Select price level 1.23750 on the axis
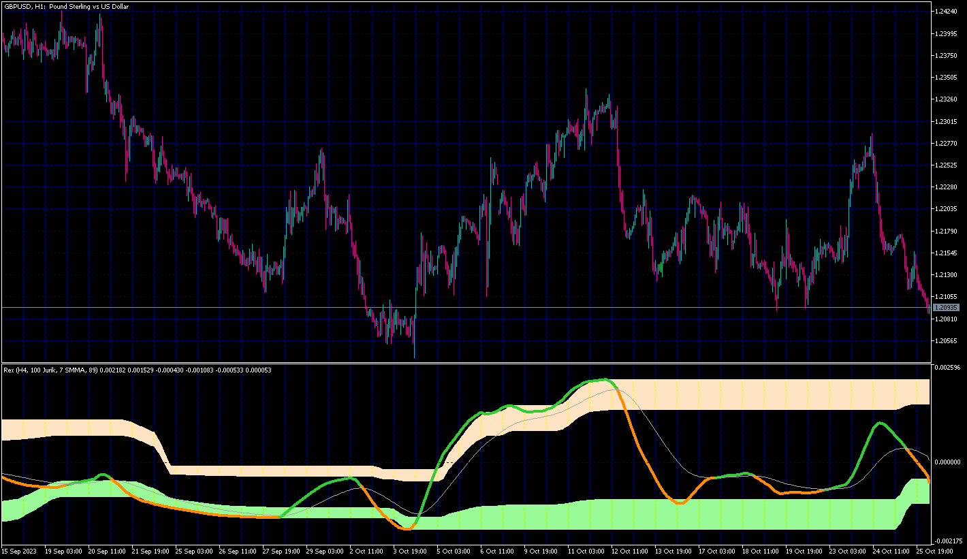The height and width of the screenshot is (559, 967). [x=947, y=56]
